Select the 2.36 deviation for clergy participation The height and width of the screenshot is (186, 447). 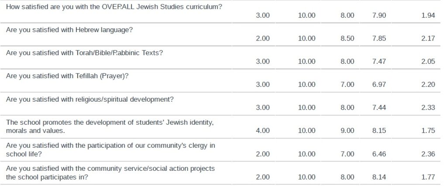(x=428, y=154)
